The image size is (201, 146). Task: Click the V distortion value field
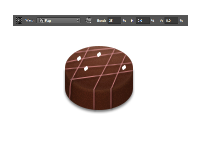pos(171,20)
